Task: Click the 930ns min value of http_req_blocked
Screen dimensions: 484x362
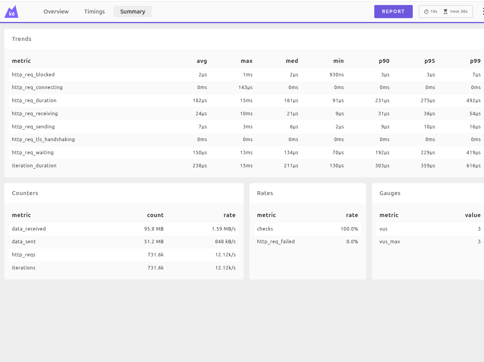Action: 336,75
